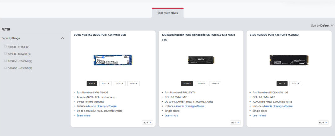Screen dimensions: 335x136
Task: Enable the 1600GB - 2048GB filter
Action: (5, 61)
